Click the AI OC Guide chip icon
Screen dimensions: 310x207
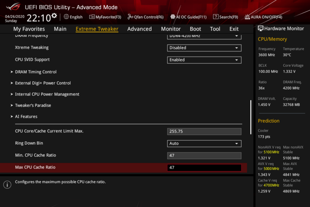[173, 17]
